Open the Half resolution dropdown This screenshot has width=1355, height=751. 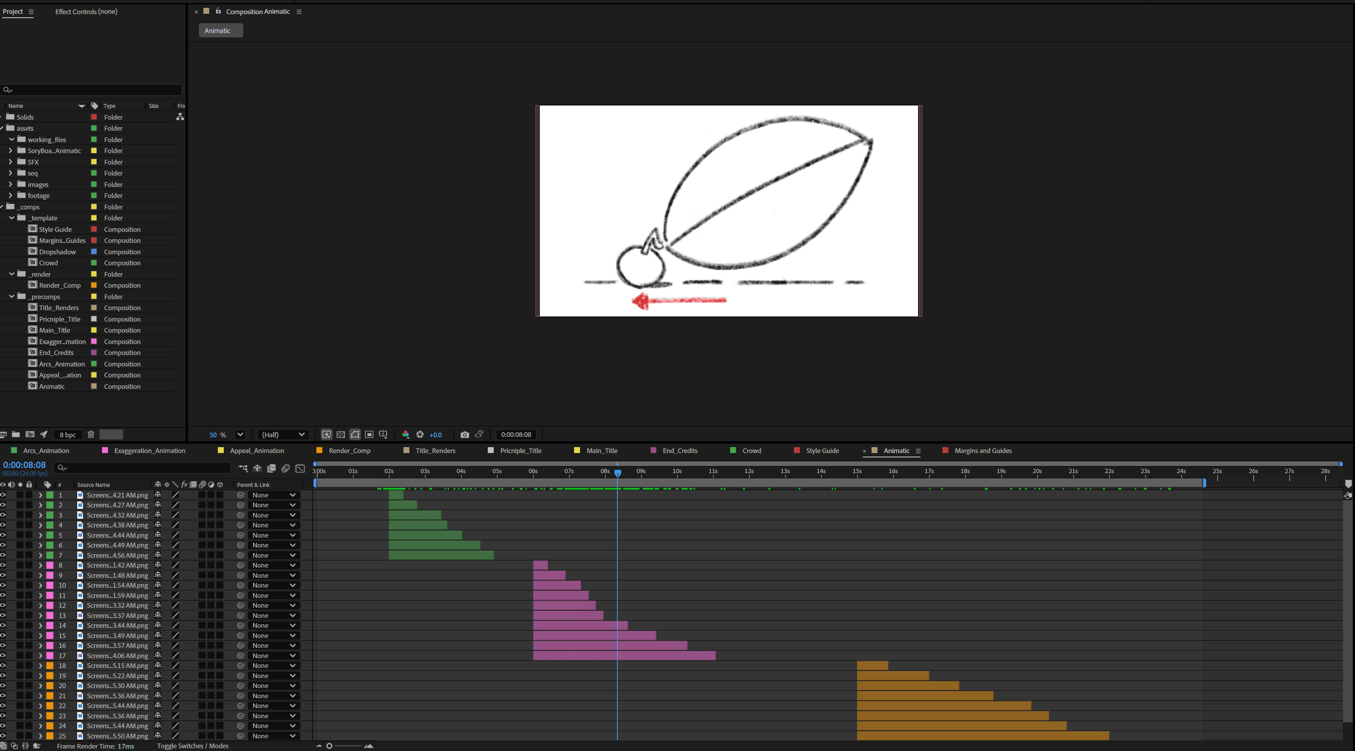283,435
